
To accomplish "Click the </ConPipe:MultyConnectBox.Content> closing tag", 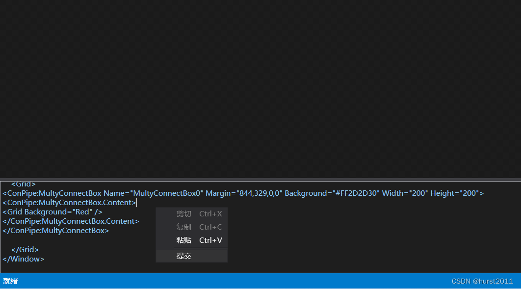I will pos(71,221).
